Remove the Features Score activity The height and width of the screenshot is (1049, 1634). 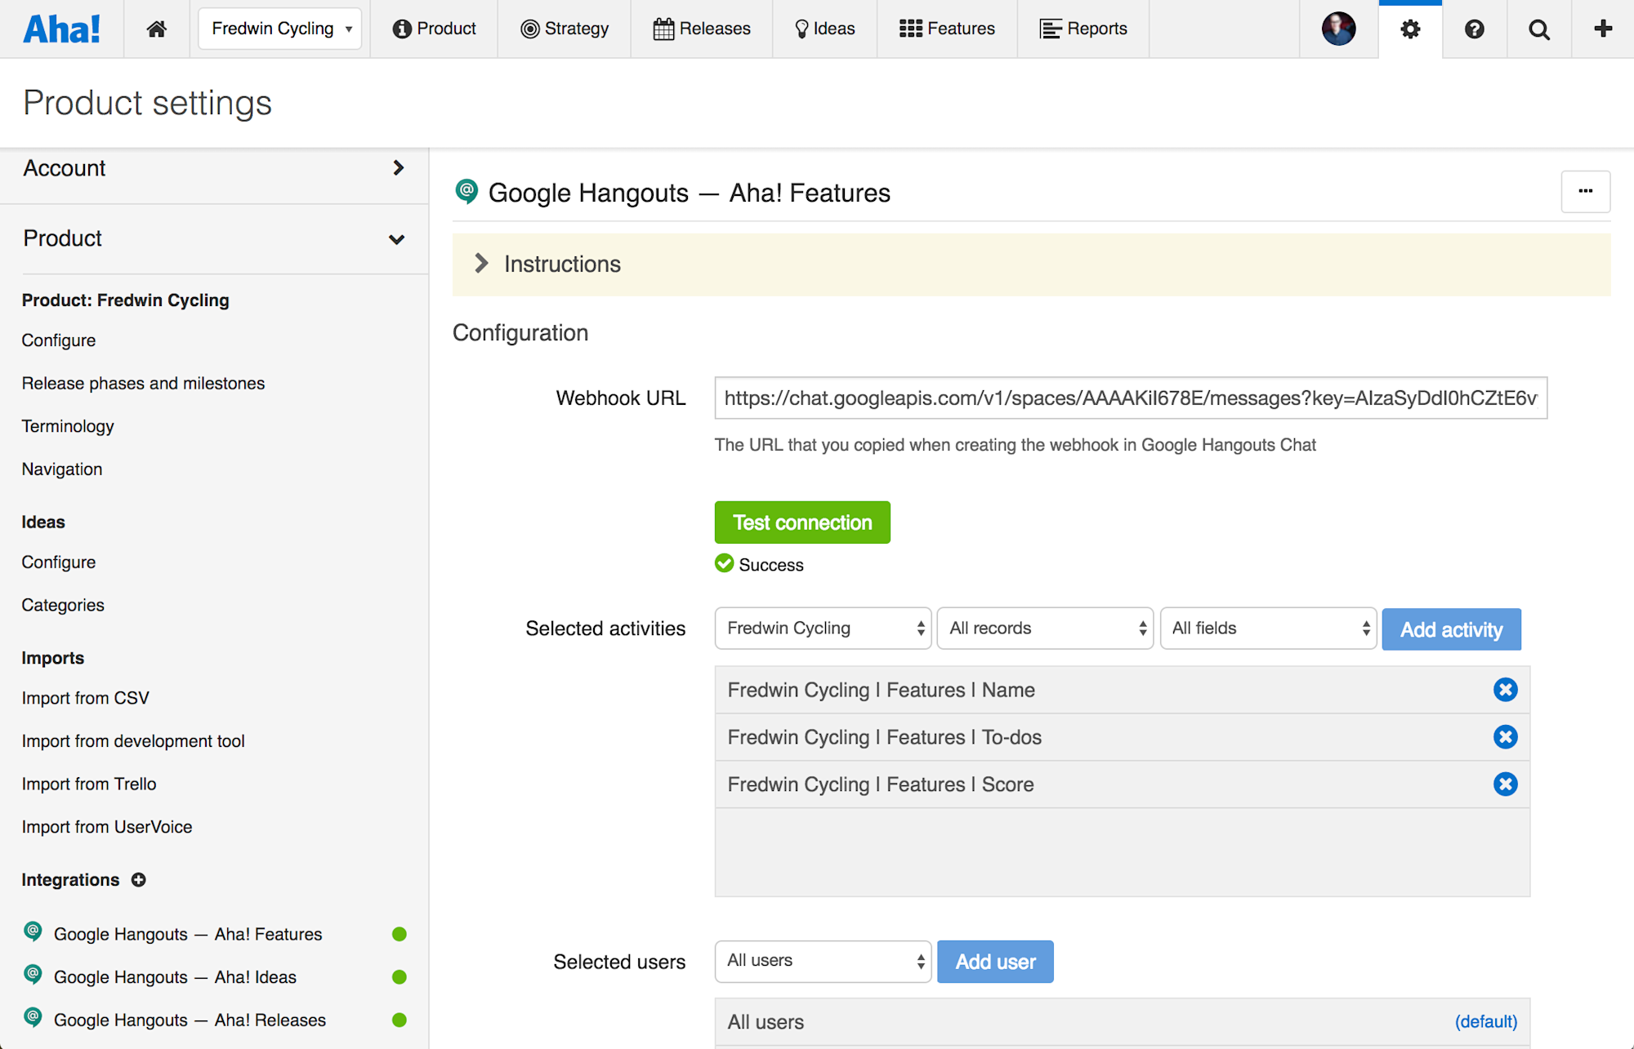(1505, 785)
